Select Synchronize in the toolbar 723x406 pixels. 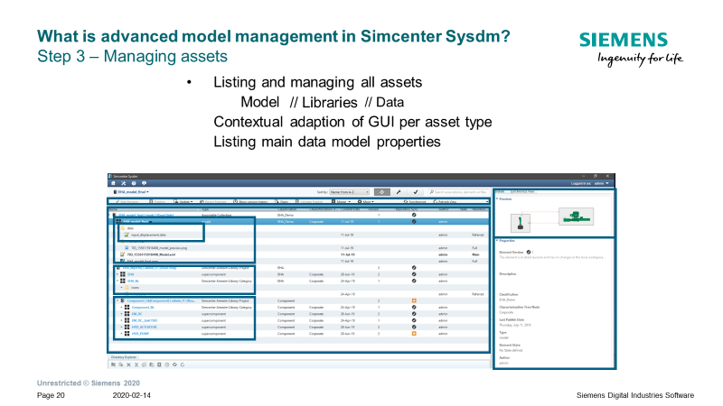(x=415, y=201)
